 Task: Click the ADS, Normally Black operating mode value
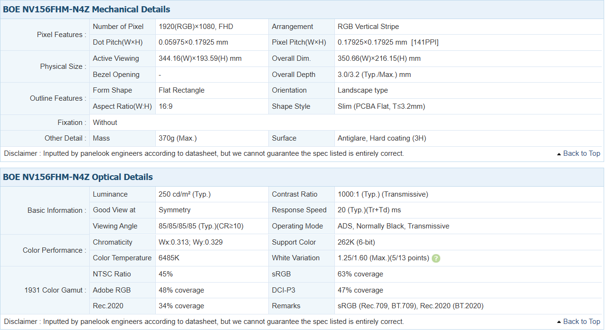point(393,226)
